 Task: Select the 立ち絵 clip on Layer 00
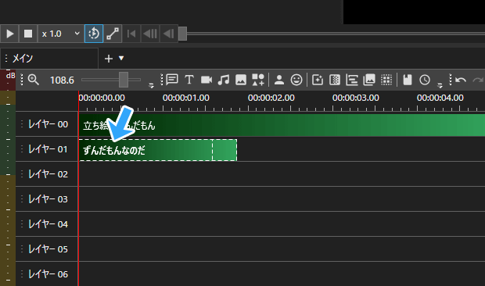(282, 125)
